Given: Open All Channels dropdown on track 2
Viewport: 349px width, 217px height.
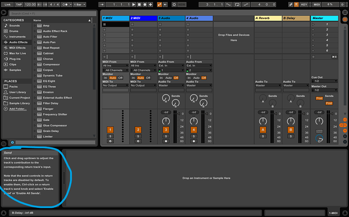Looking at the screenshot, I should 143,70.
